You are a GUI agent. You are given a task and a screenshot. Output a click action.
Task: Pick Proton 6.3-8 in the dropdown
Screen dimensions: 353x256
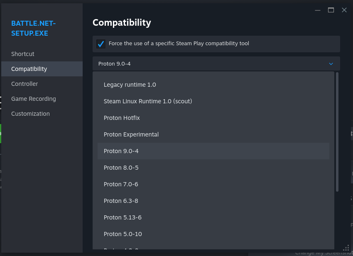tap(121, 201)
